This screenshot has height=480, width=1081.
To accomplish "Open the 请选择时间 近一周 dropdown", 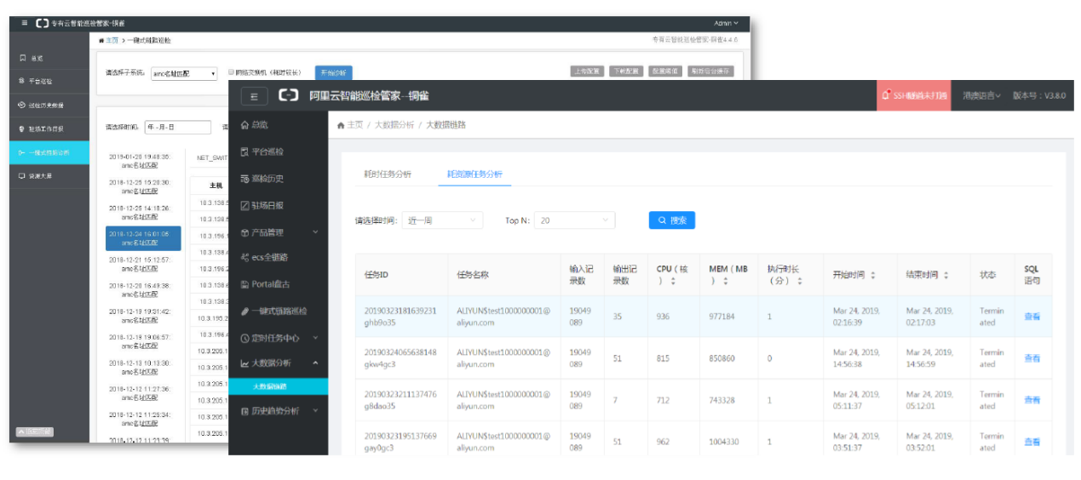I will (x=442, y=220).
